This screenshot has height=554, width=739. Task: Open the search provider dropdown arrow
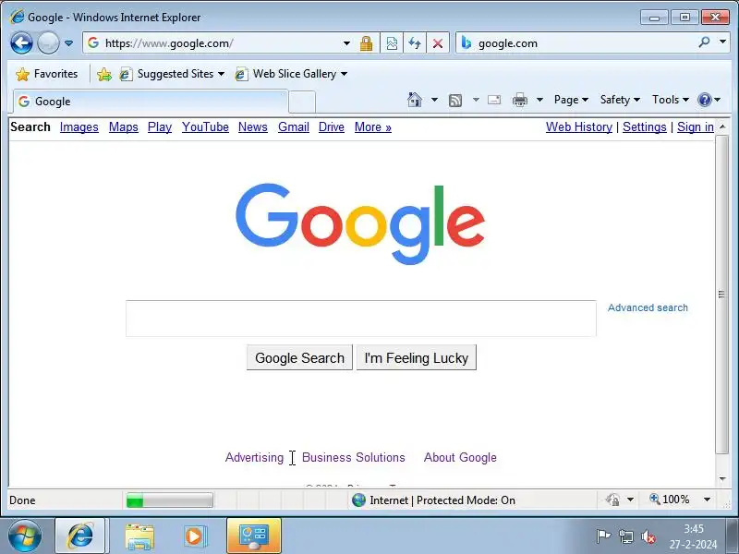click(x=722, y=42)
